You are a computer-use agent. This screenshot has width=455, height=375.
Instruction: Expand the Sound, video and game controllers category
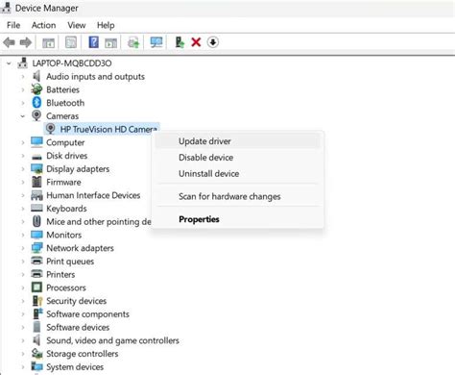pos(23,340)
